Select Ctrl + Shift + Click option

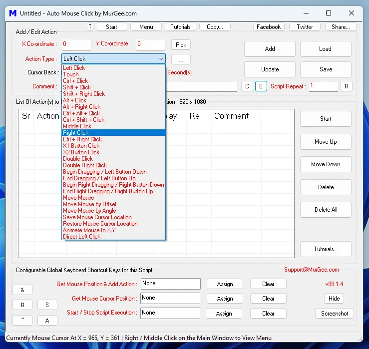pos(113,120)
